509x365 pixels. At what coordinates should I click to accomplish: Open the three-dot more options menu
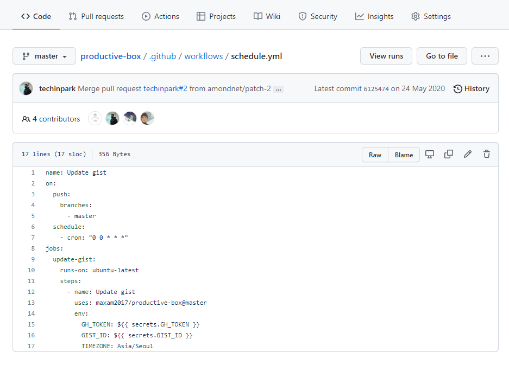coord(485,56)
